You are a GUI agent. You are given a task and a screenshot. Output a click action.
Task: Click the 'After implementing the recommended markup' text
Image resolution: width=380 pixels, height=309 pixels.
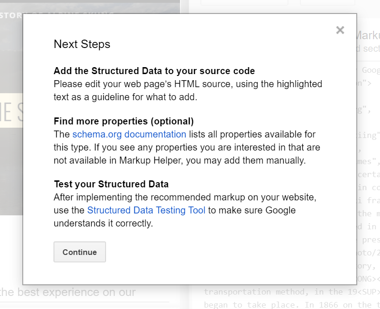185,197
